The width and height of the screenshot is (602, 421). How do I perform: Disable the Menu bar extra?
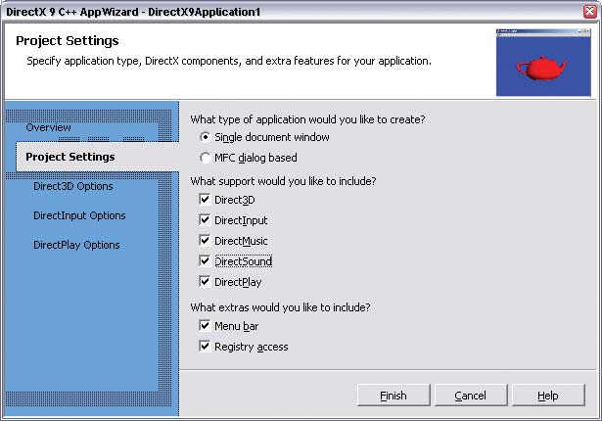coord(205,325)
